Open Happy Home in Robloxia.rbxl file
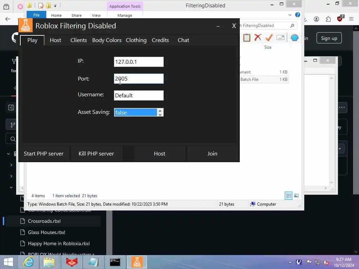 point(59,244)
